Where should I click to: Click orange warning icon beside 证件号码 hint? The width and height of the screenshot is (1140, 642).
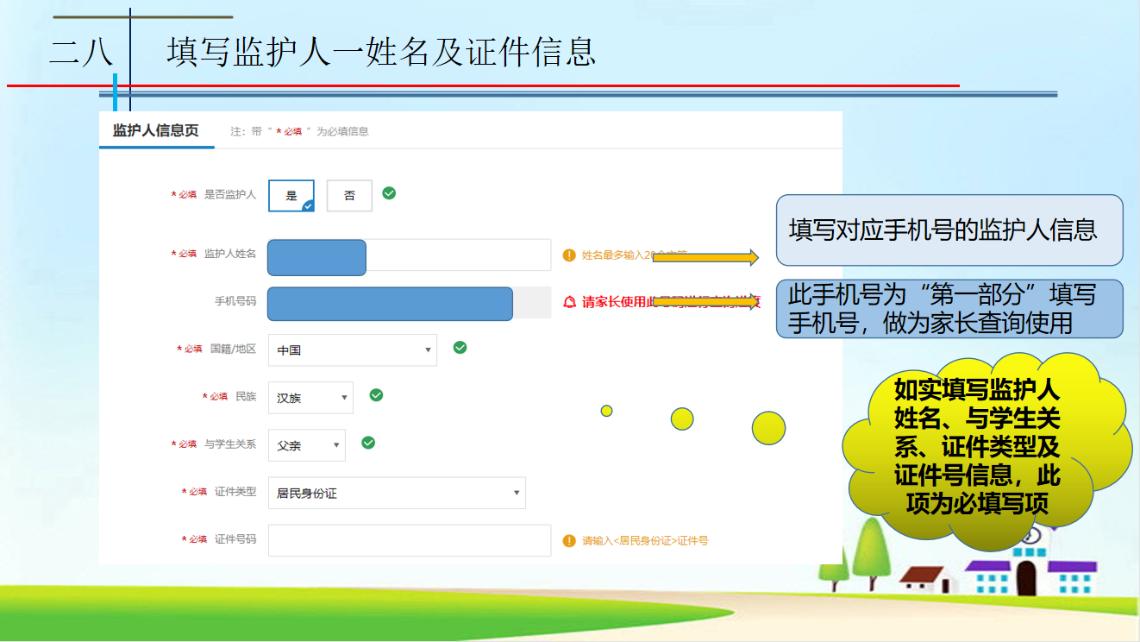click(569, 541)
